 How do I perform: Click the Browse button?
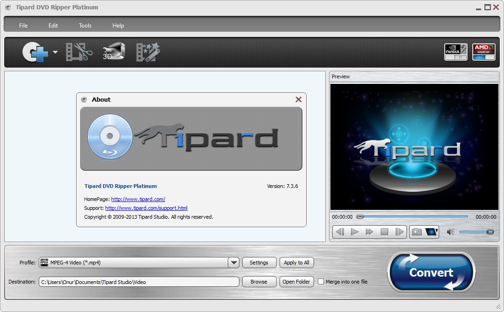[x=259, y=282]
